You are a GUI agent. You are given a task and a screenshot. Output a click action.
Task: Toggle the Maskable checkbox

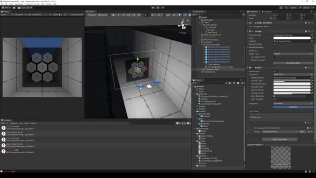[x=275, y=50]
